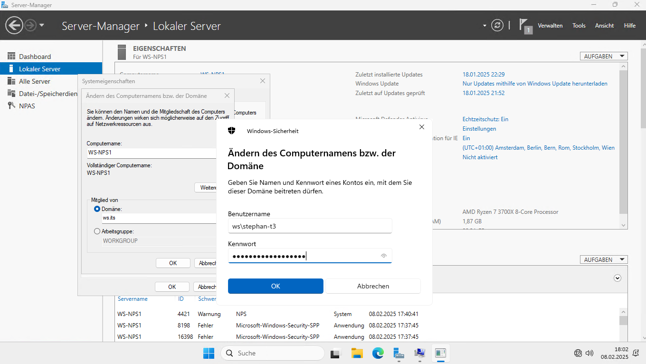646x364 pixels.
Task: Switch to Server-Manager toolbox taskbar icon
Action: 399,353
